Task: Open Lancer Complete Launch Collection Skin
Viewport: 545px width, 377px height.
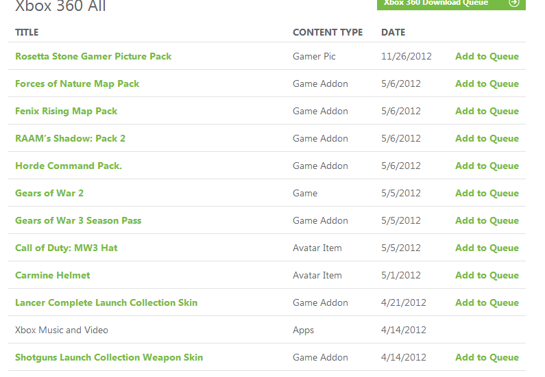Action: click(x=106, y=303)
